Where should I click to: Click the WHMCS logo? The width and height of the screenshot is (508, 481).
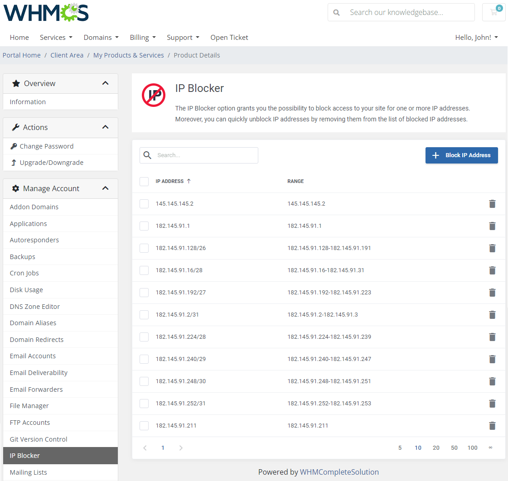click(46, 12)
